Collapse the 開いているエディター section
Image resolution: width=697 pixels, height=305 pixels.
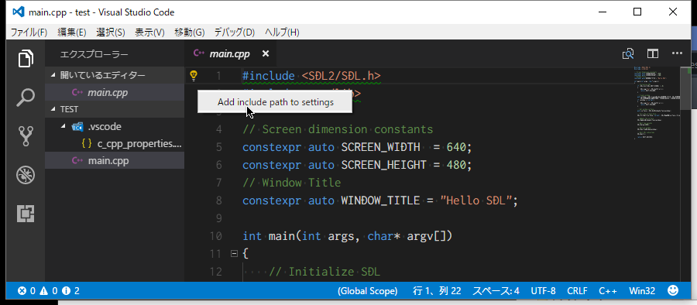(x=53, y=75)
